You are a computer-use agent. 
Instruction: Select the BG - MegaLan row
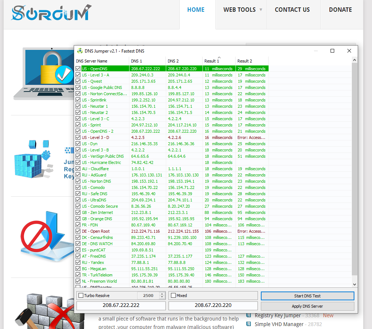pyautogui.click(x=172, y=269)
